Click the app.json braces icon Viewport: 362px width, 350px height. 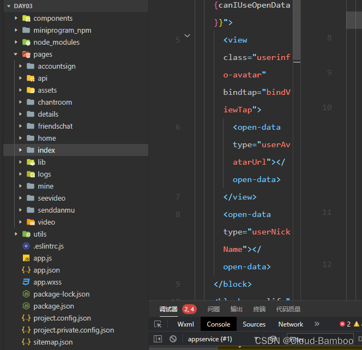[26, 270]
